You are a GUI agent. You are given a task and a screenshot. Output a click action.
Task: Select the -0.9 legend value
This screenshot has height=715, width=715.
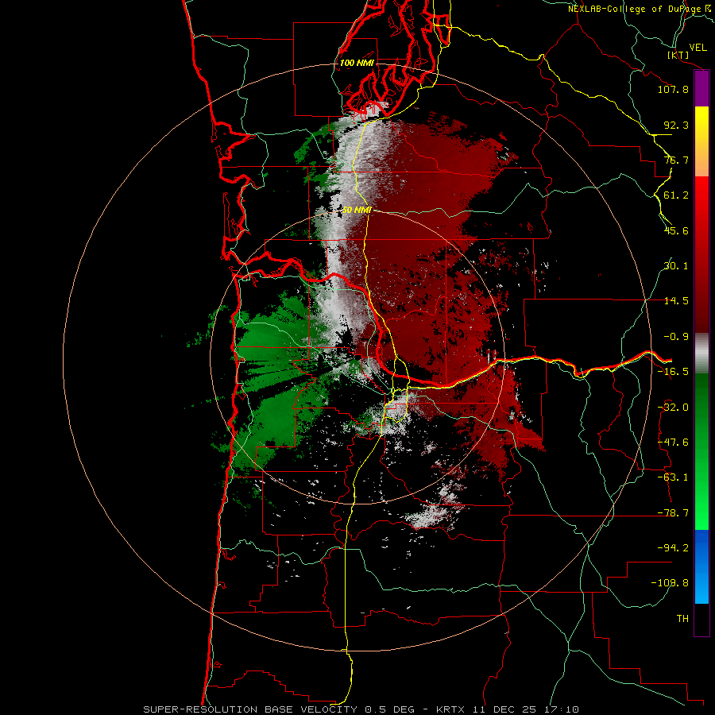point(676,337)
